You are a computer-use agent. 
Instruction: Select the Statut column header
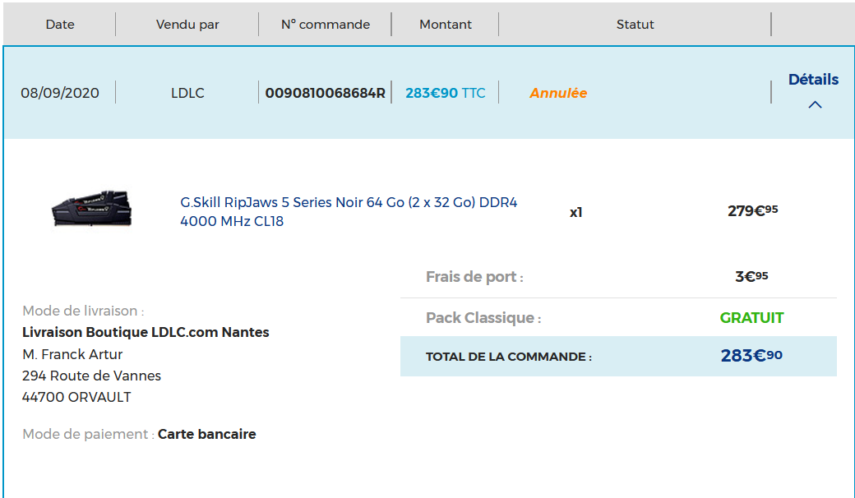pyautogui.click(x=635, y=25)
